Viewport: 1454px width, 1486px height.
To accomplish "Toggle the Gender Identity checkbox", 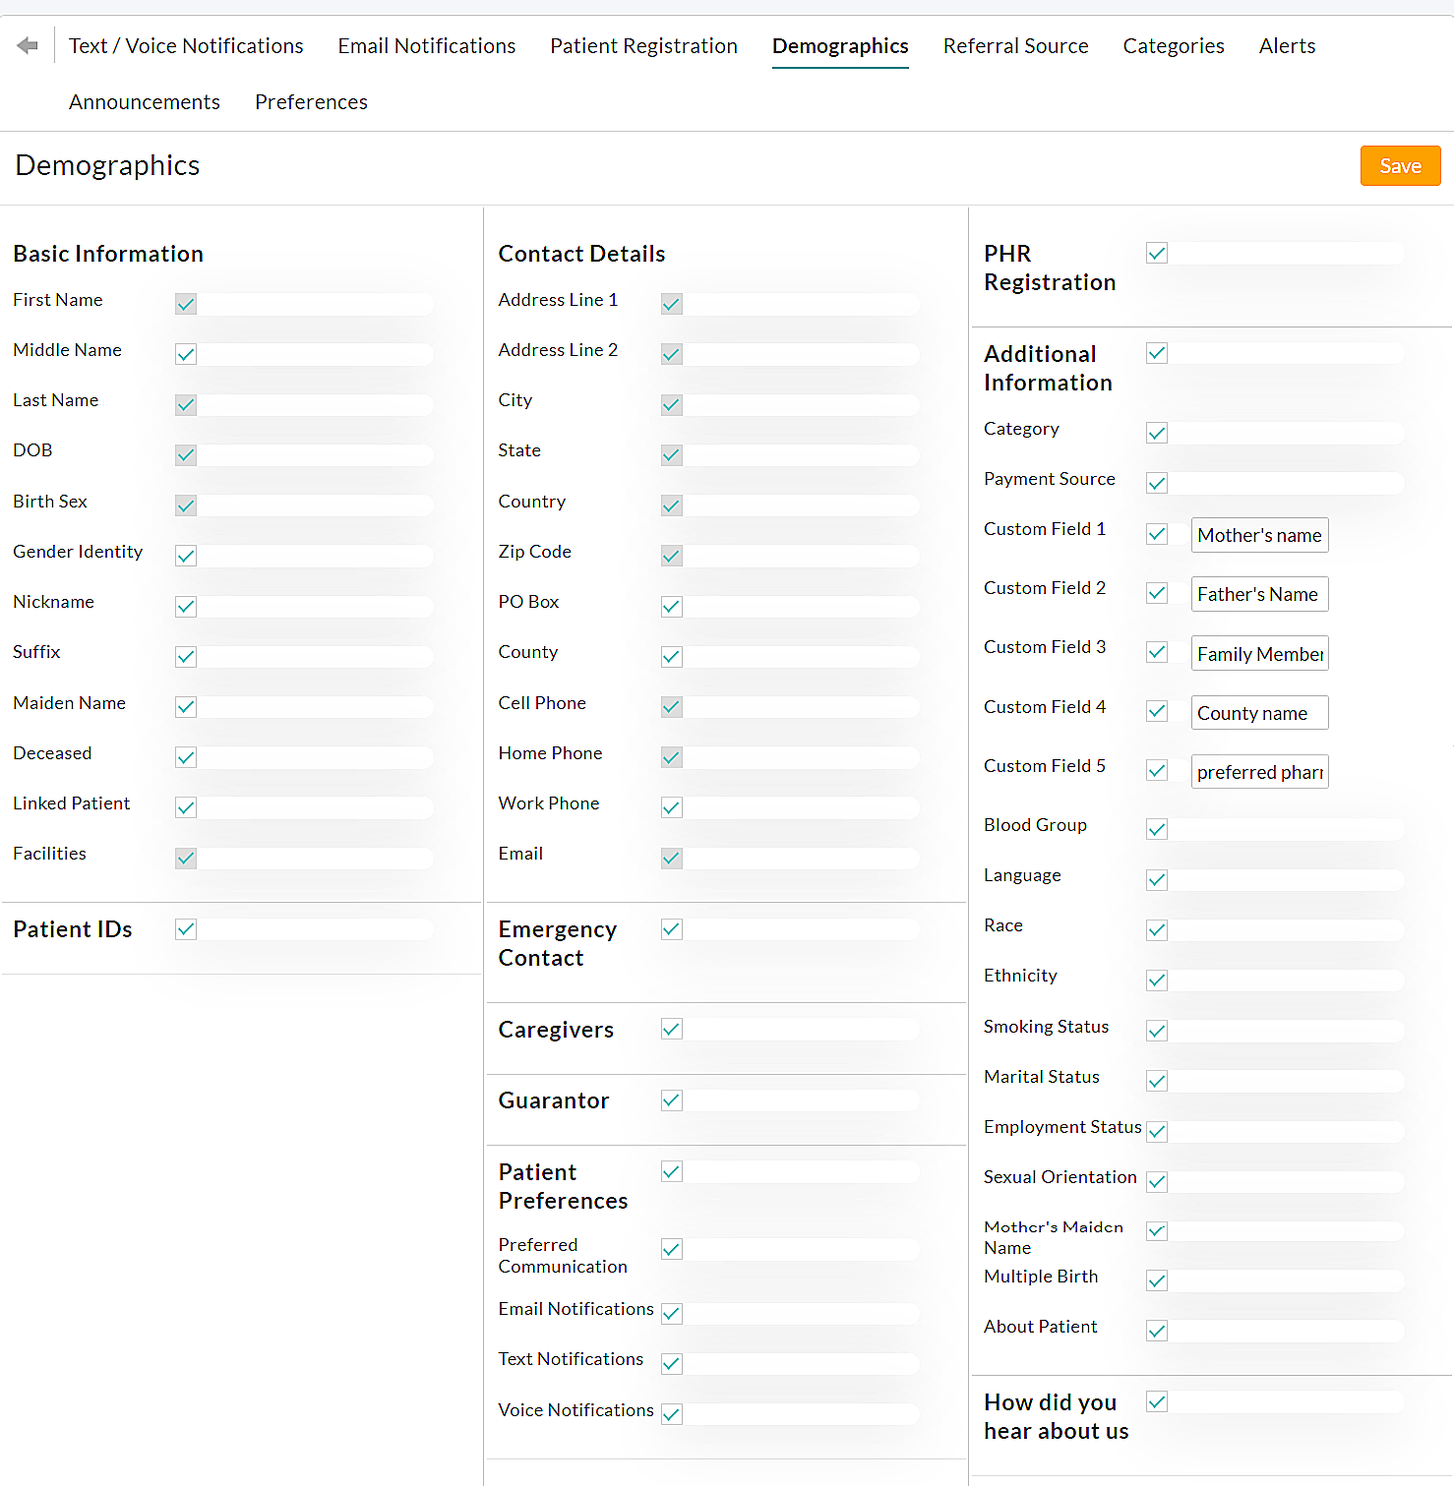I will coord(186,556).
